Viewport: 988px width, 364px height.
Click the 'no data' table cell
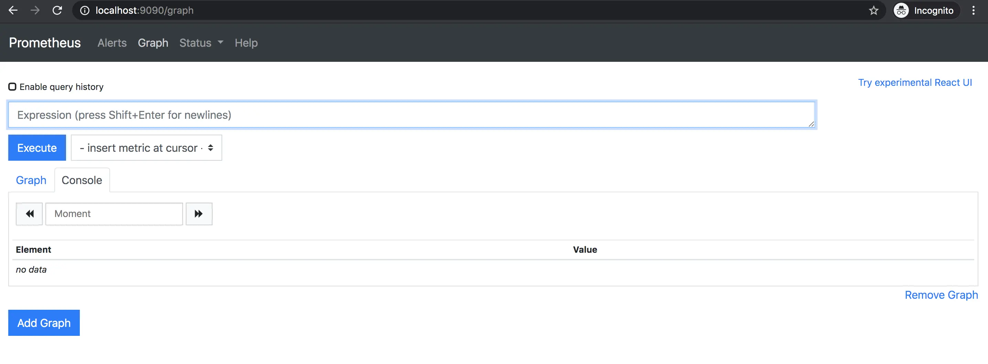coord(31,270)
